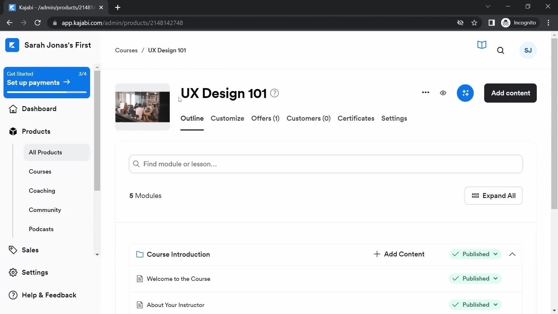Click the sidebar vertical scrollbar thumb
Viewport: 558px width, 314px height.
[x=97, y=131]
